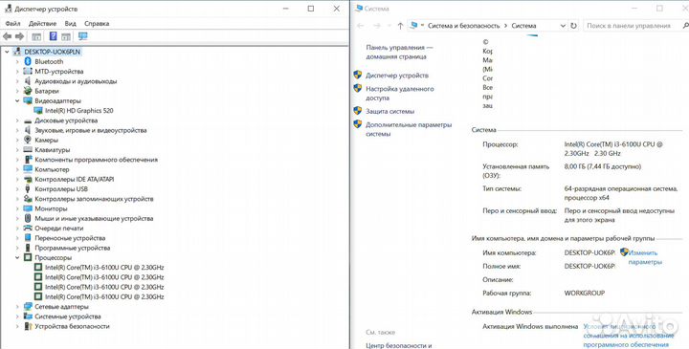Click the scan for hardware changes monitor icon
Screen dimensions: 689x349
pyautogui.click(x=82, y=36)
